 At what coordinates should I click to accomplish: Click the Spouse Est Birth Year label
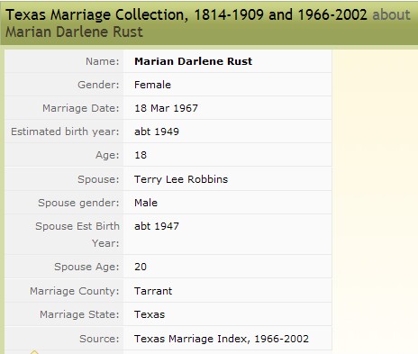coord(77,234)
